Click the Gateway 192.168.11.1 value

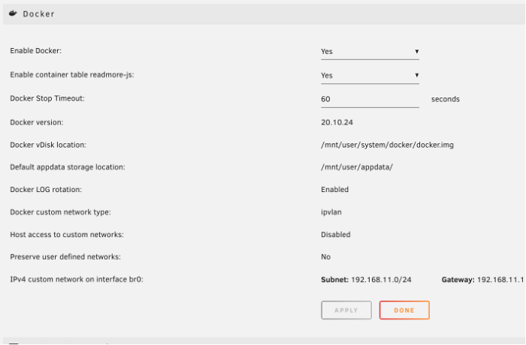(x=482, y=280)
